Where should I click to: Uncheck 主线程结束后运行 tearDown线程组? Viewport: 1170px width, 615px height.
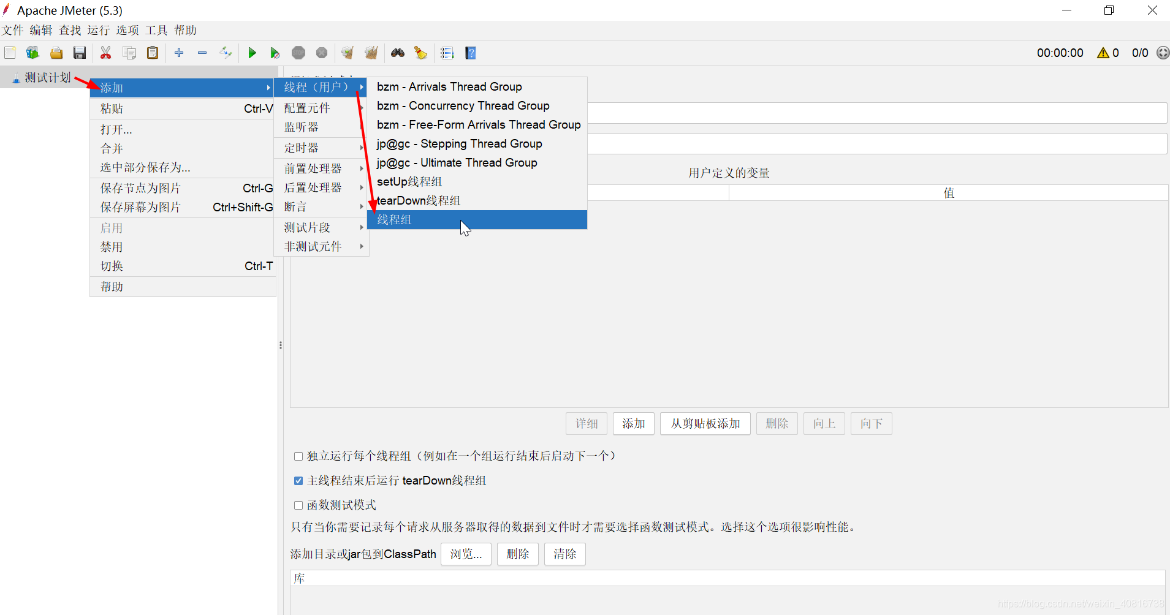[298, 481]
